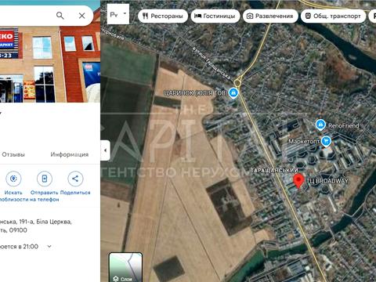Select the RenoFriend shop marker
376x282 pixels.
320,125
